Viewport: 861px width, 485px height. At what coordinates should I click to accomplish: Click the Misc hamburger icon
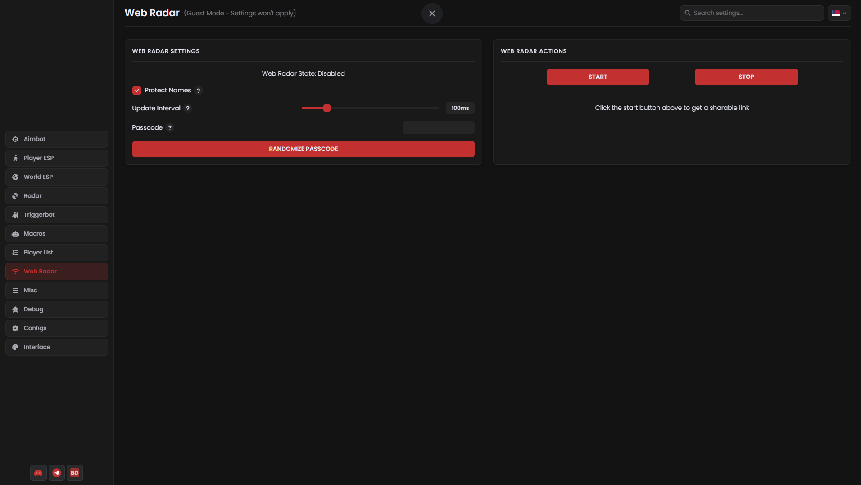[x=15, y=290]
